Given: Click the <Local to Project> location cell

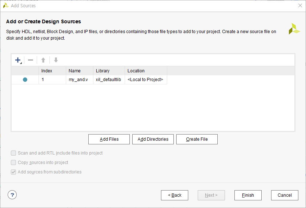Looking at the screenshot, I should (146, 80).
